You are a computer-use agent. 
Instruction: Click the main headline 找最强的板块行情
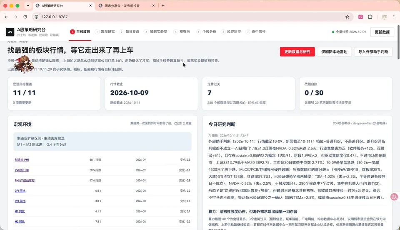(70, 50)
